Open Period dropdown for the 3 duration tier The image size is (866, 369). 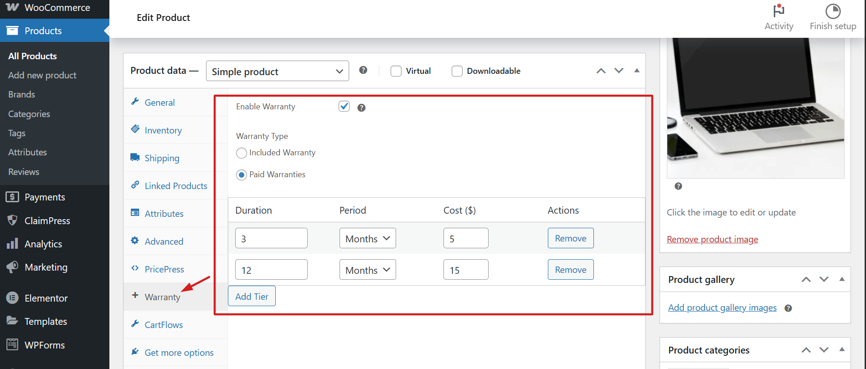(367, 238)
